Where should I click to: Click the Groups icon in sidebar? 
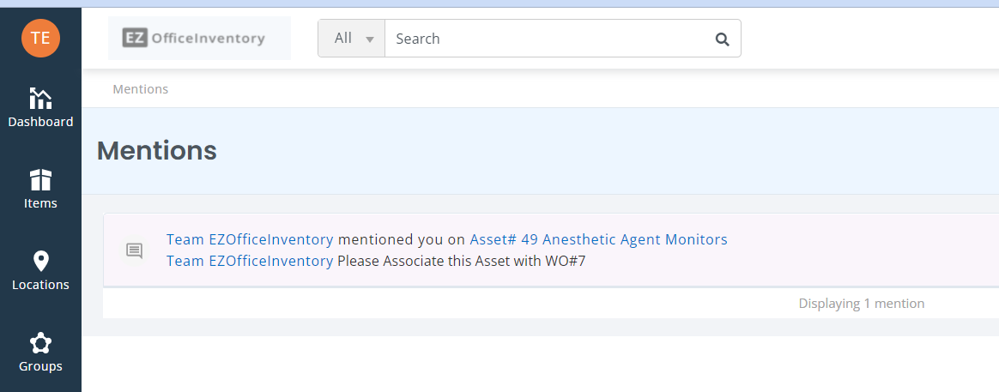[x=41, y=343]
